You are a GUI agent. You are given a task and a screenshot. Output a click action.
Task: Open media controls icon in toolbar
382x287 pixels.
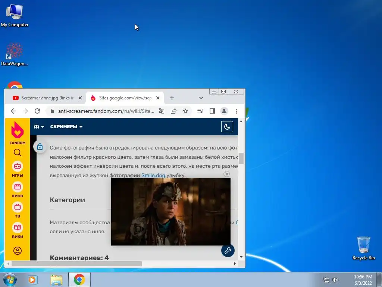coord(200,111)
